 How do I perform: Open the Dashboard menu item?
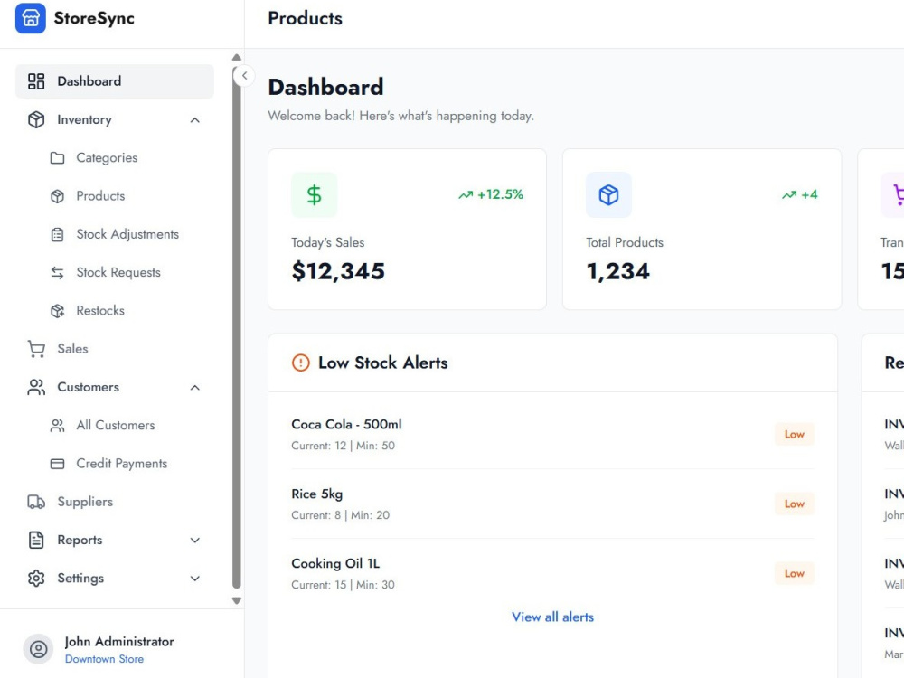115,81
